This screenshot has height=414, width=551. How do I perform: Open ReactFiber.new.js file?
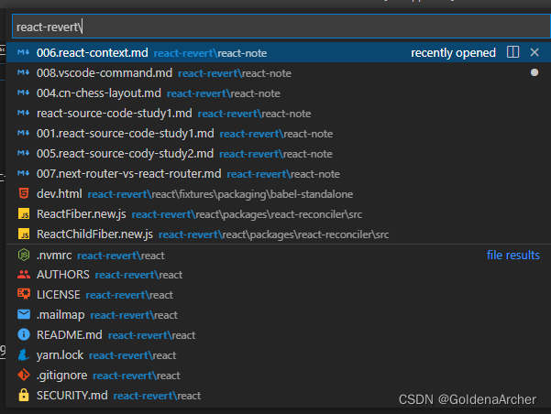[x=82, y=213]
